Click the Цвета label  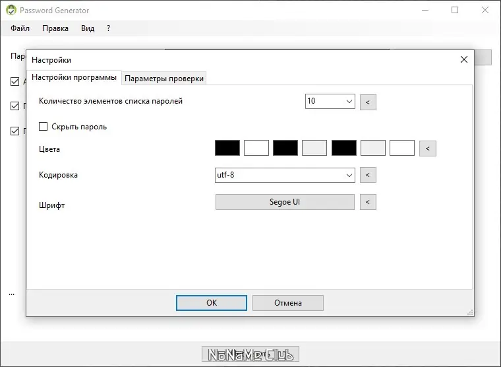coord(49,149)
